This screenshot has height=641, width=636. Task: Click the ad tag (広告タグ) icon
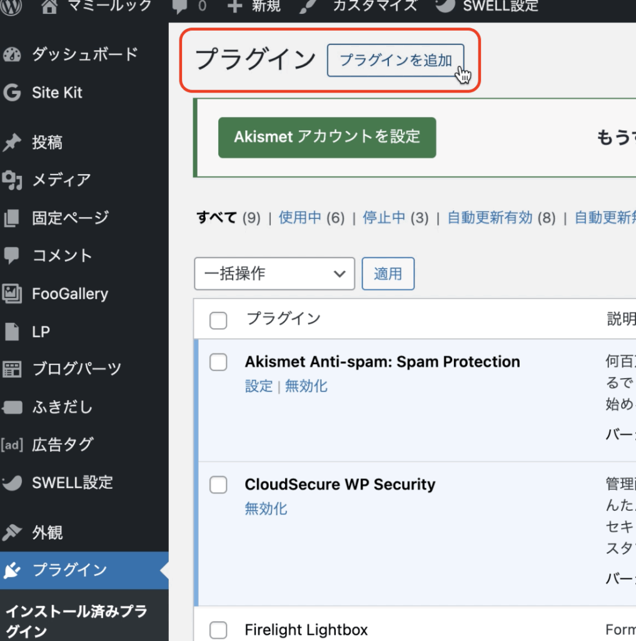click(x=12, y=445)
